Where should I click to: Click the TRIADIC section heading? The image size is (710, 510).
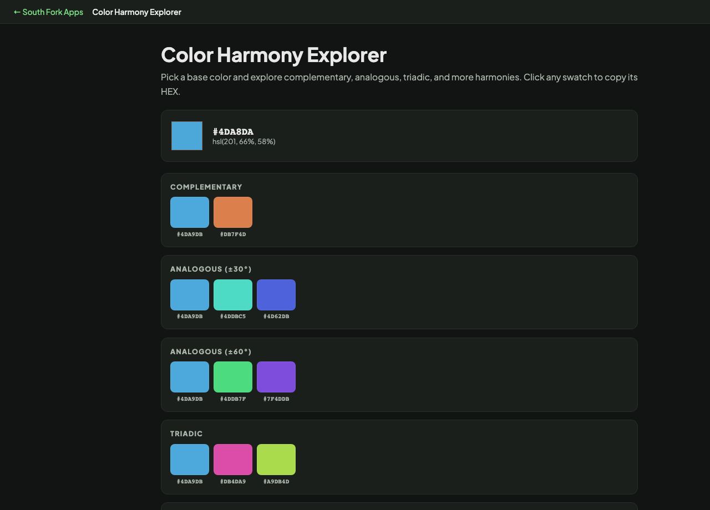pos(186,433)
